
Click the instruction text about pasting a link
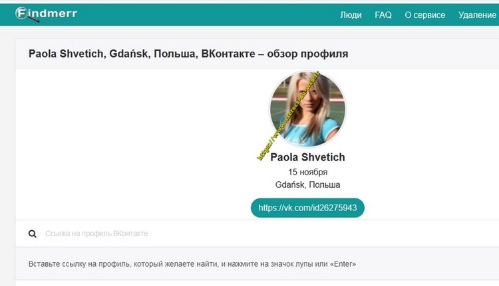point(192,263)
